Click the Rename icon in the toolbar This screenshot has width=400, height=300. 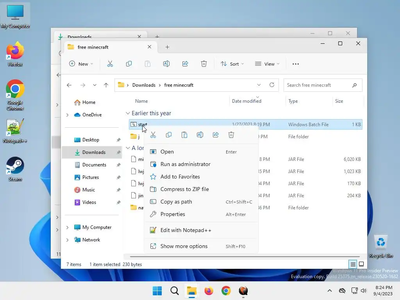(x=166, y=64)
